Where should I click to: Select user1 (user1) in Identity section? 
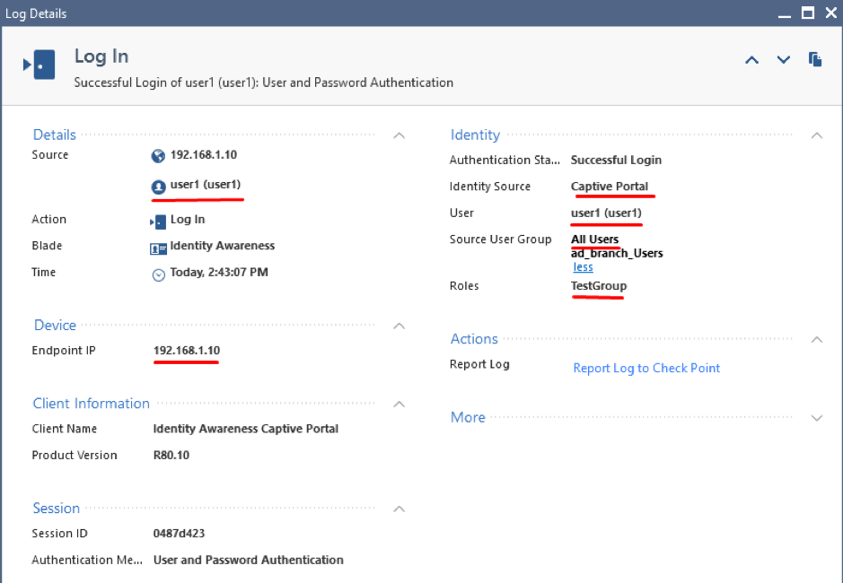point(606,213)
